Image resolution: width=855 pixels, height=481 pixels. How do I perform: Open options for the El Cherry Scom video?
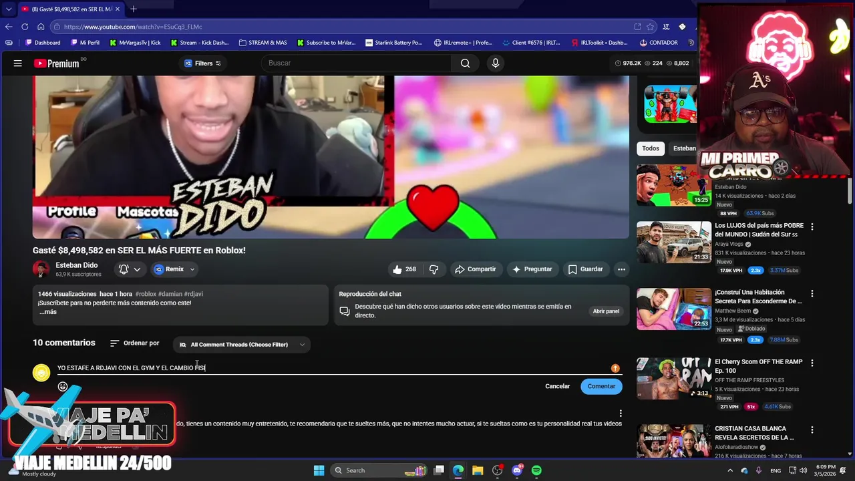click(812, 363)
